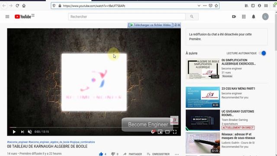The height and width of the screenshot is (156, 277).
Task: Play the video
Action: pos(14,132)
